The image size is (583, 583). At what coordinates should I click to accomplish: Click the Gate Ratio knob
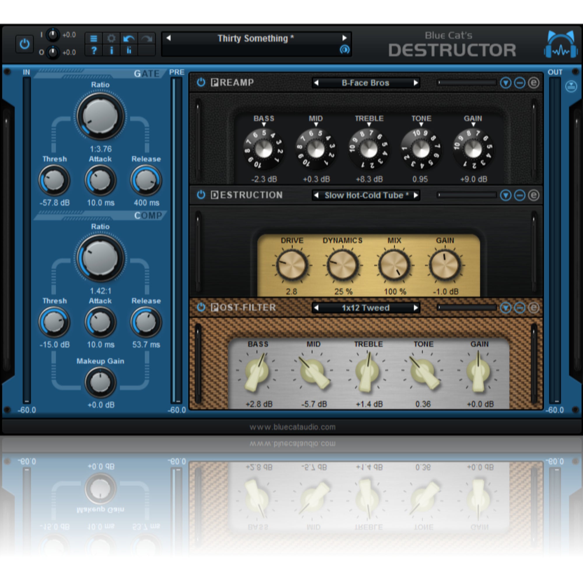pyautogui.click(x=101, y=116)
